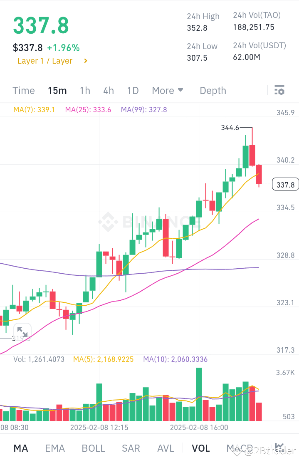Enable the BOLL indicator
This screenshot has width=299, height=460.
pyautogui.click(x=93, y=448)
